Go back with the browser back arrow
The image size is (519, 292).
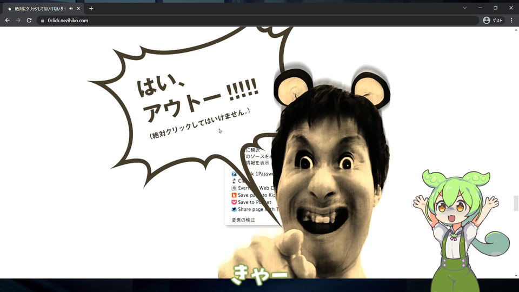(x=7, y=21)
